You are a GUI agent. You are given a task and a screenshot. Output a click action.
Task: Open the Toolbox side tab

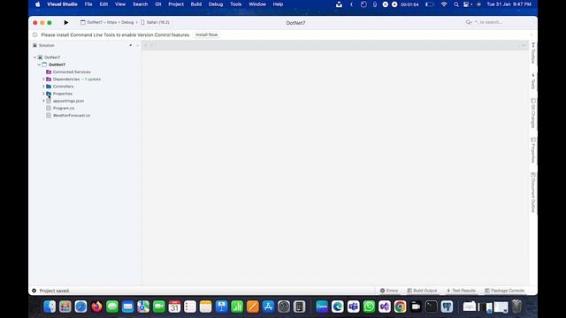pos(533,53)
